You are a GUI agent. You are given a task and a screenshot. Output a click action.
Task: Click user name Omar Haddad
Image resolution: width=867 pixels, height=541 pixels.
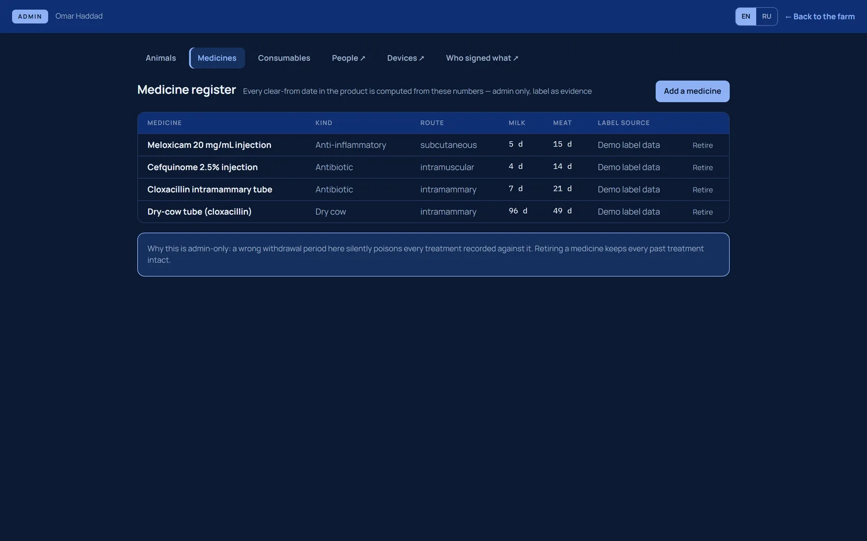coord(79,16)
